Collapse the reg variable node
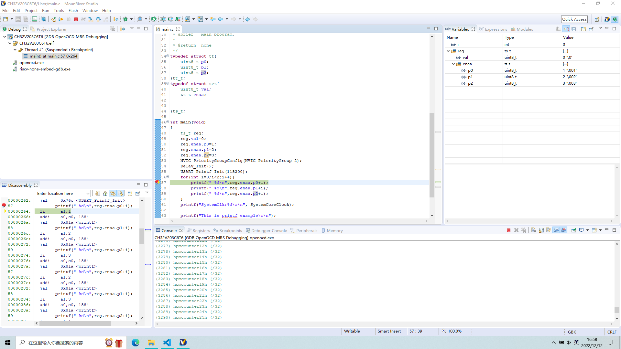621x349 pixels. pyautogui.click(x=448, y=51)
